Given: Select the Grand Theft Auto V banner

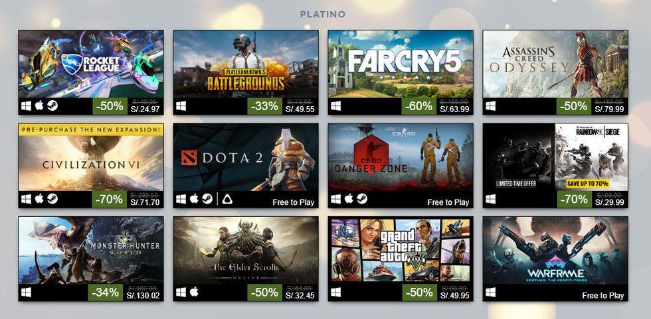Looking at the screenshot, I should tap(401, 250).
